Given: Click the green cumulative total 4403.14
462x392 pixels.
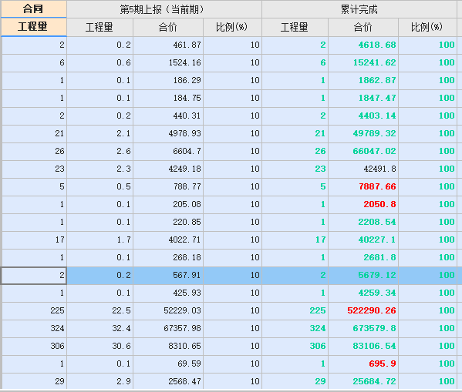Looking at the screenshot, I should point(363,116).
